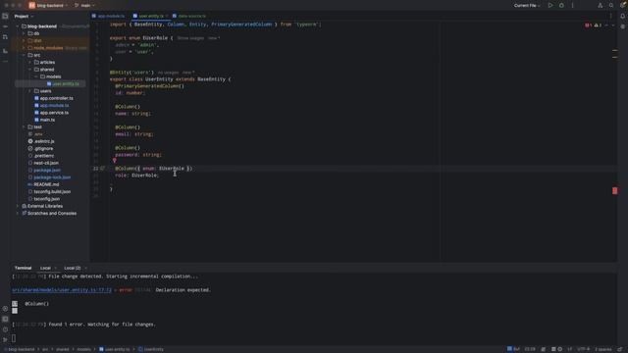Click the UserEntity breadcrumb in status bar
Viewport: 628px width, 353px height.
tap(151, 349)
